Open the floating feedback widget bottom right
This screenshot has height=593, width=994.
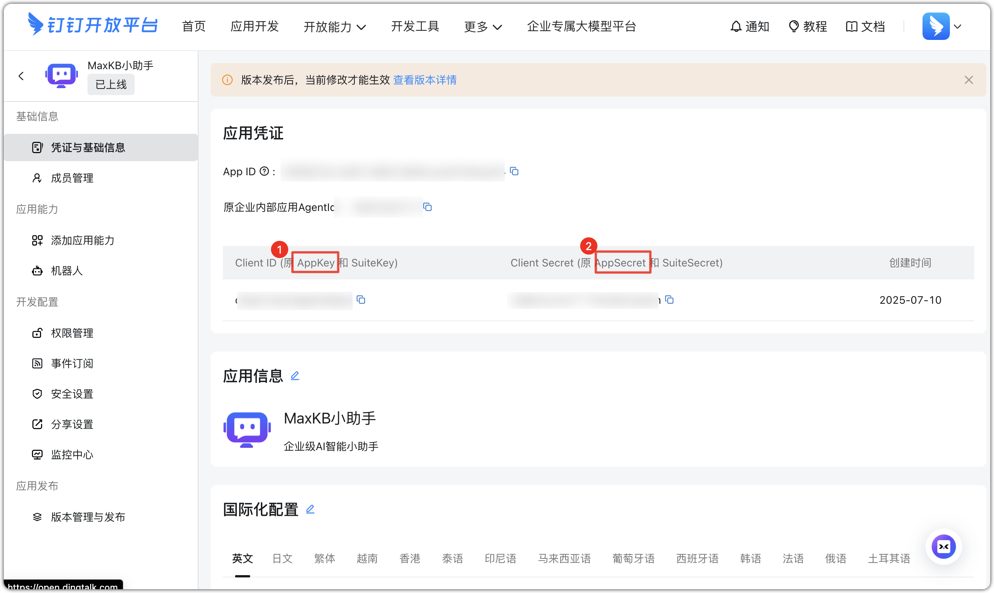[944, 547]
